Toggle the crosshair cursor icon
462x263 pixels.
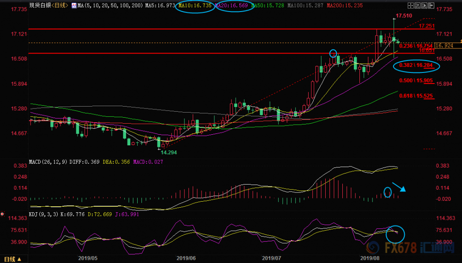[410, 5]
